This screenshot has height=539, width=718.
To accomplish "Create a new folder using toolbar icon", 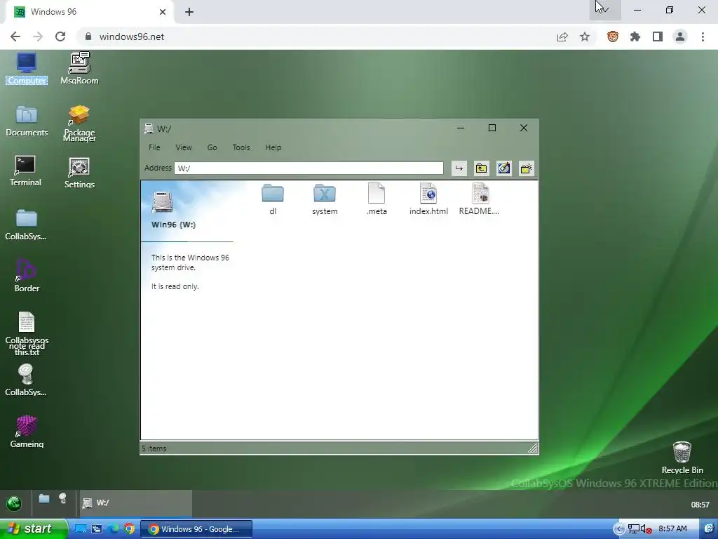I will [x=526, y=168].
